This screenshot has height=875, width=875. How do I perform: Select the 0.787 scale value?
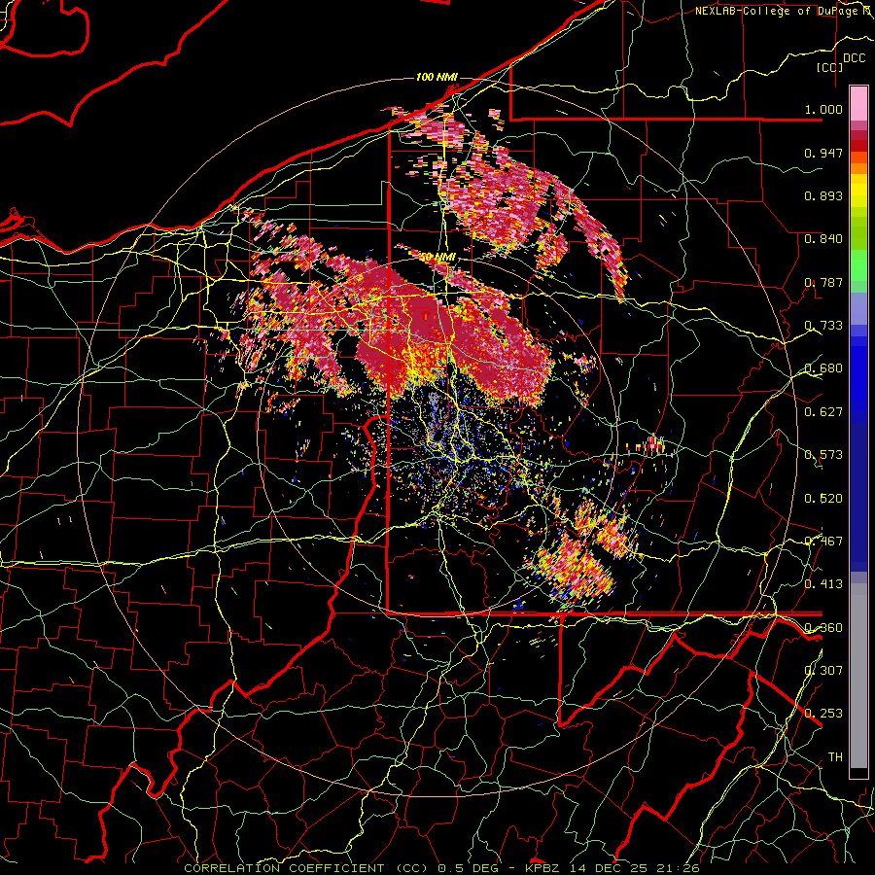(823, 282)
